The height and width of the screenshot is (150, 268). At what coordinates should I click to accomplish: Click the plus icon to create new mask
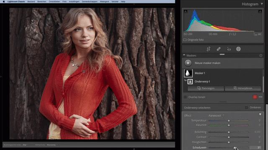(x=188, y=63)
